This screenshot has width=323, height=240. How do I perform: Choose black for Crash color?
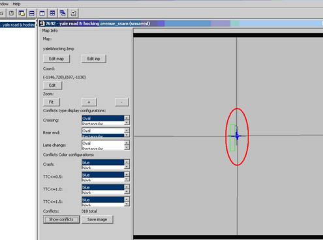[103, 168]
